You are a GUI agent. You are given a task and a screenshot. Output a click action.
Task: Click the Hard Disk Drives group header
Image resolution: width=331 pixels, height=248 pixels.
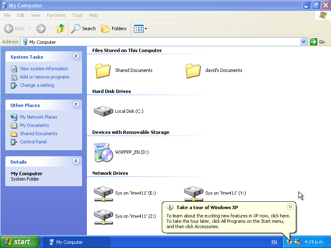point(111,91)
